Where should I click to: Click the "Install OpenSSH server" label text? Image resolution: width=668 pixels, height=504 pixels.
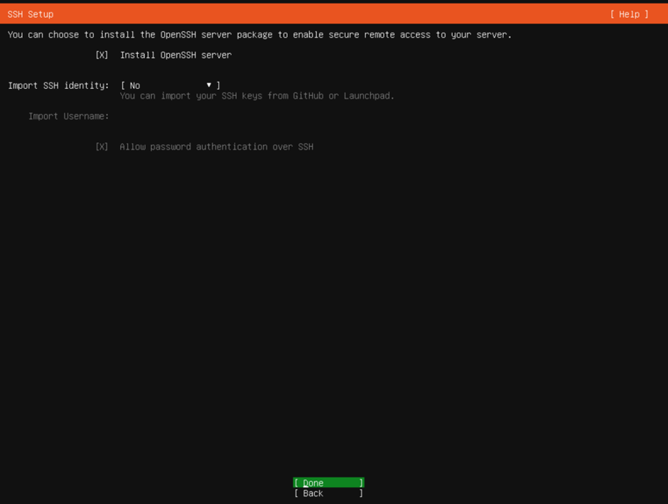[176, 55]
